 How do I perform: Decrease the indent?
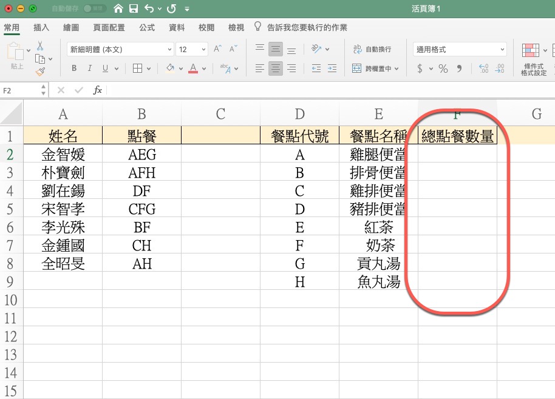click(316, 68)
